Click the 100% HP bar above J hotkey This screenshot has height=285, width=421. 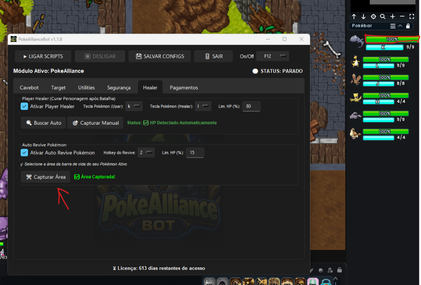click(x=386, y=78)
